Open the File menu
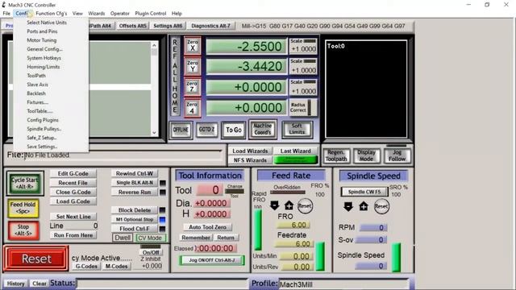 pyautogui.click(x=6, y=14)
